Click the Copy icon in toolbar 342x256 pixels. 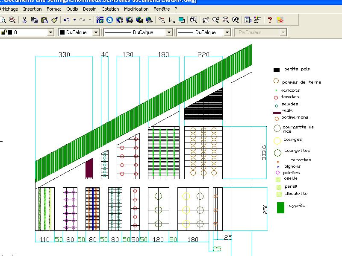point(34,20)
